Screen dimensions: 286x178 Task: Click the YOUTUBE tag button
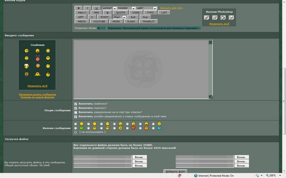pyautogui.click(x=99, y=21)
